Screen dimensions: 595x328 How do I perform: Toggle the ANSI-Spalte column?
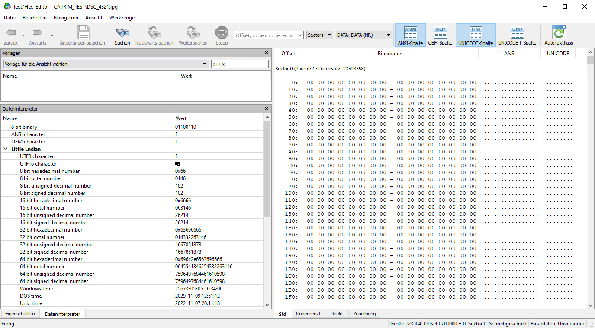tap(410, 35)
